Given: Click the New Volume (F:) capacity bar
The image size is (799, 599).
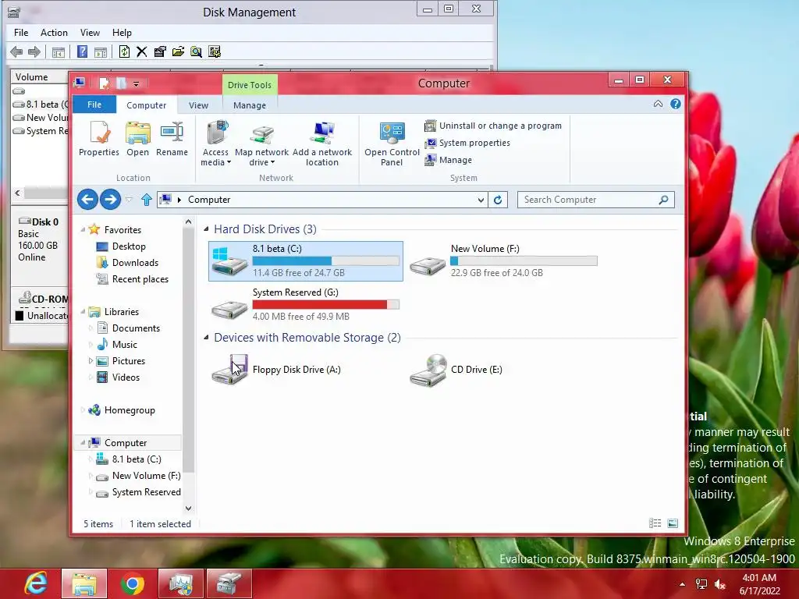Looking at the screenshot, I should [x=524, y=261].
